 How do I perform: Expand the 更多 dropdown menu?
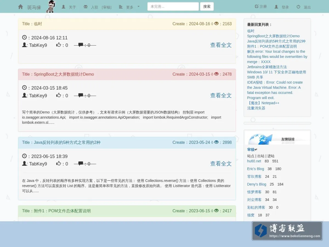129,7
